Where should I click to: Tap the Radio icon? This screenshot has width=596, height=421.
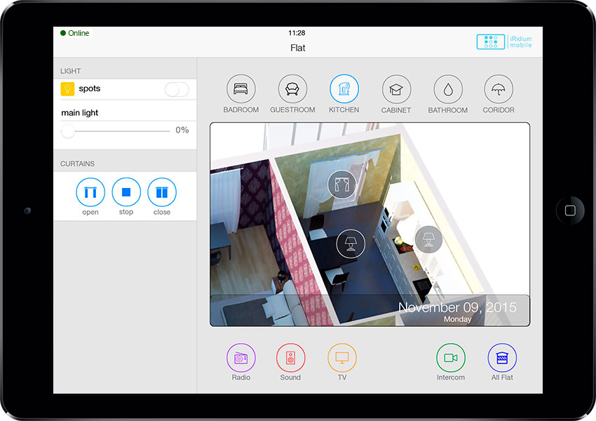coord(241,358)
